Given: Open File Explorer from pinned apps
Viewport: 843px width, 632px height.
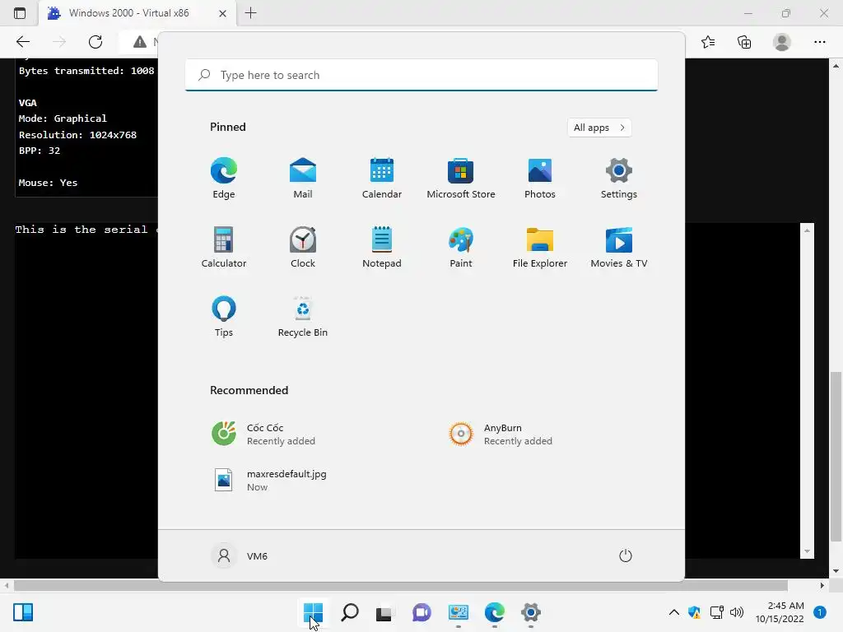Looking at the screenshot, I should (x=540, y=247).
